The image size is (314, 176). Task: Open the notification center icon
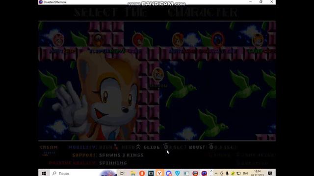pyautogui.click(x=270, y=173)
